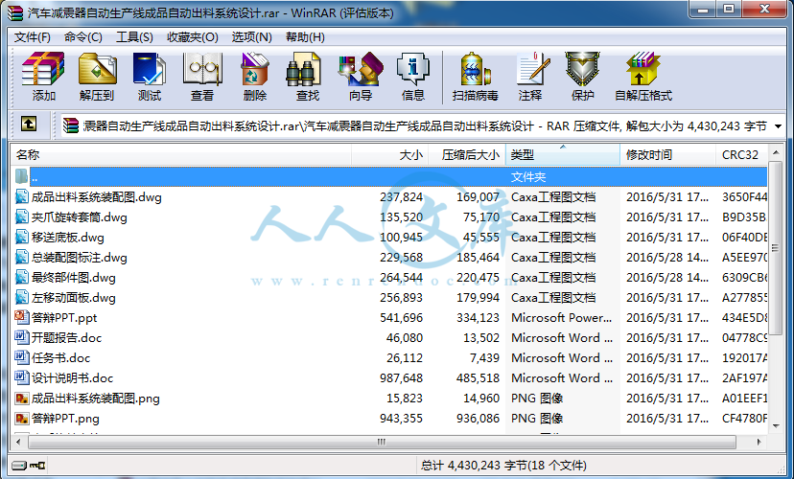Click the horizontal scrollbar right arrow
The width and height of the screenshot is (794, 479).
tap(759, 442)
